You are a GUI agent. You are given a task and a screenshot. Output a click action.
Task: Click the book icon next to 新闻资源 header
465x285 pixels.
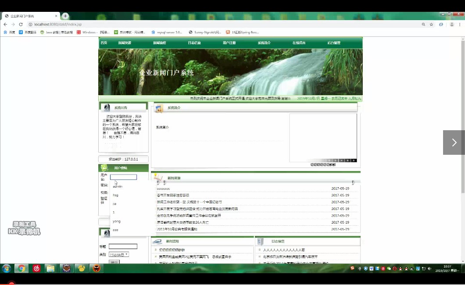point(158,177)
